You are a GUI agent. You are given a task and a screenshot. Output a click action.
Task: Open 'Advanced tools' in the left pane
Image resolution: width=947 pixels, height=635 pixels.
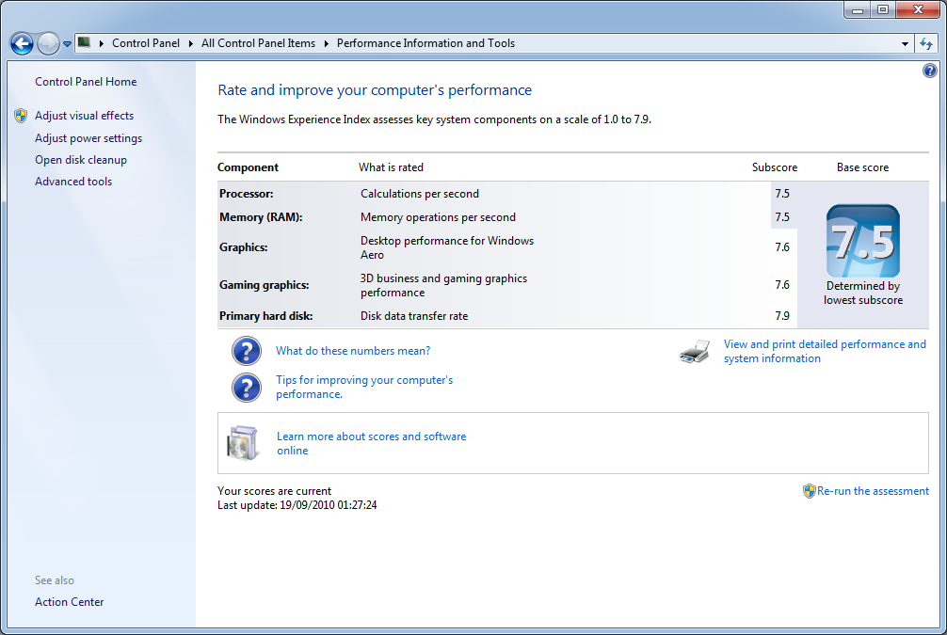point(72,181)
